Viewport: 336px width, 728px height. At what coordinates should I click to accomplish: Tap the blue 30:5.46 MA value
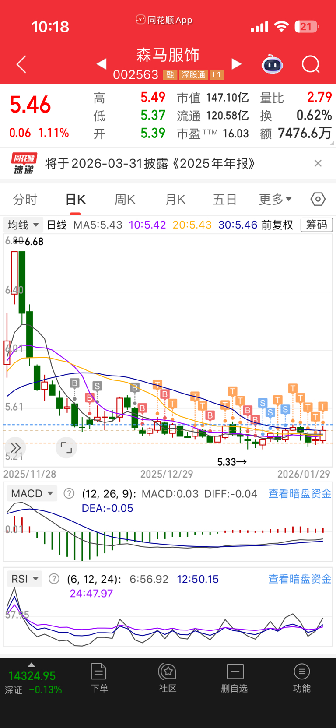click(x=238, y=225)
